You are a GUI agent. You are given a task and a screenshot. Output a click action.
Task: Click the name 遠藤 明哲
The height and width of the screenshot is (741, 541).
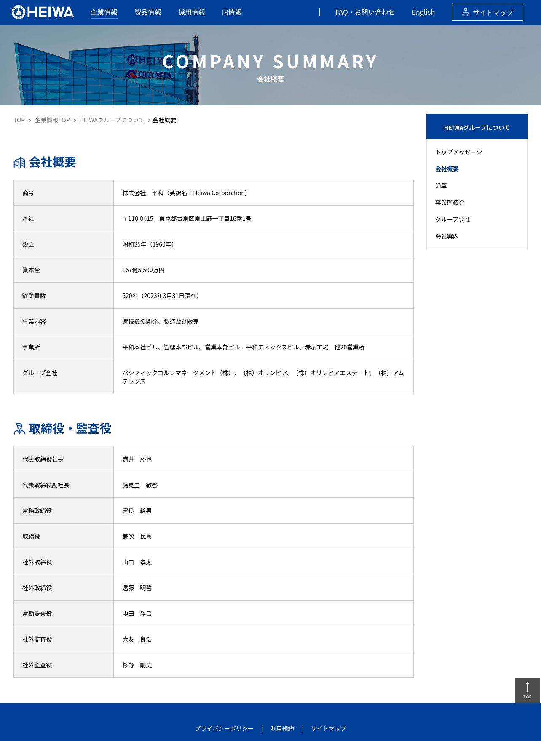click(137, 588)
